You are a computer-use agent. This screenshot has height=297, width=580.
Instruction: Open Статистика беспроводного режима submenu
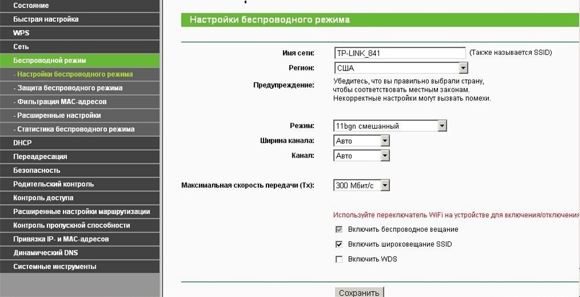coord(80,129)
